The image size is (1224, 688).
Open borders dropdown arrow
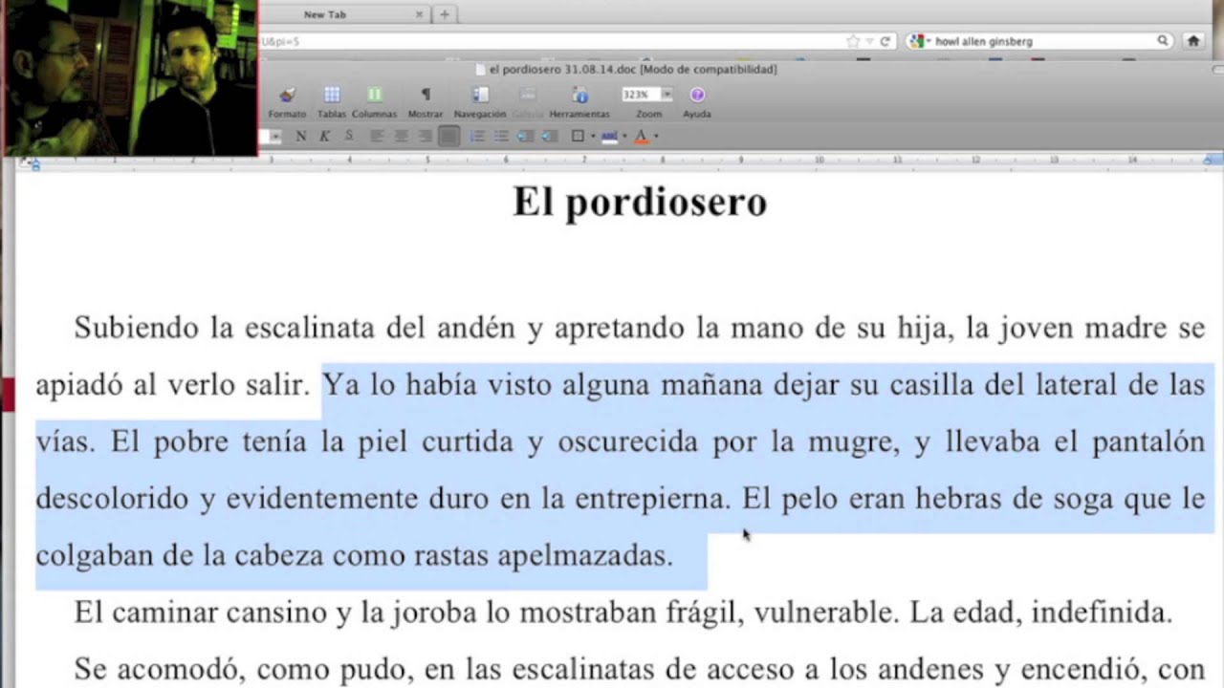tap(593, 137)
